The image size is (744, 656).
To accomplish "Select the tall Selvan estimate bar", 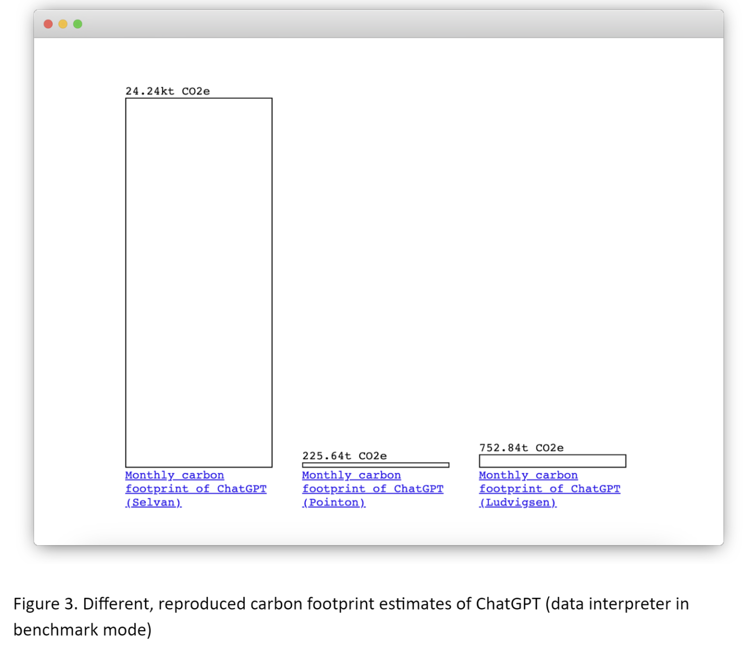I will pyautogui.click(x=199, y=281).
